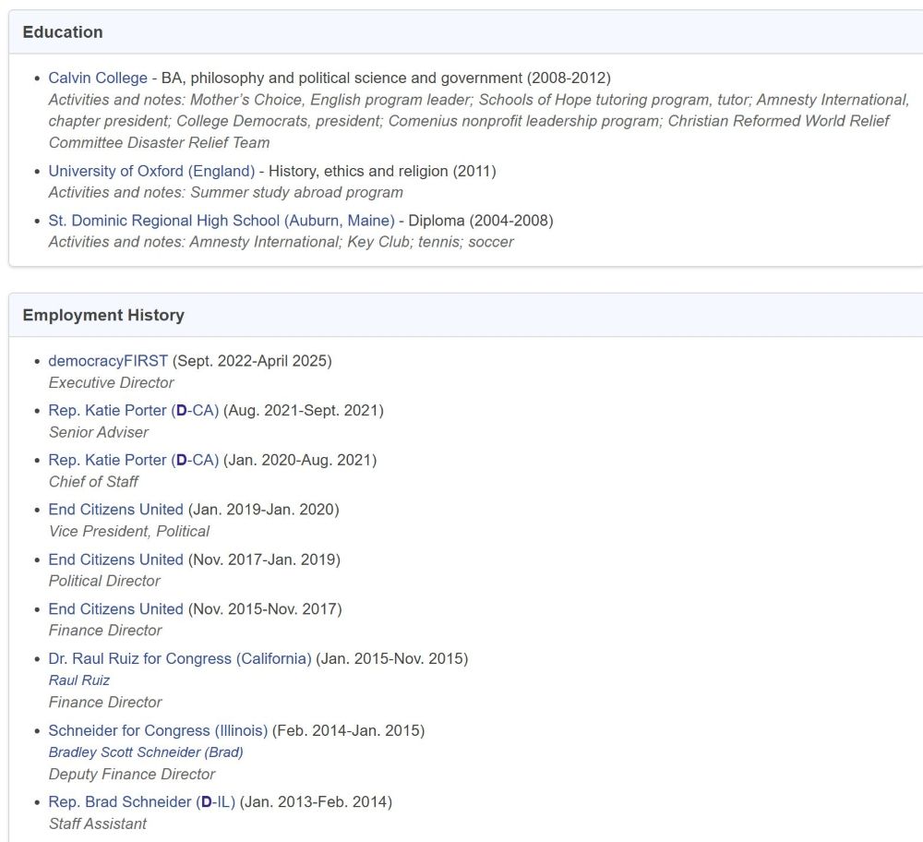Open the italic Raul Ruiz name link
This screenshot has height=842, width=923.
click(x=78, y=680)
